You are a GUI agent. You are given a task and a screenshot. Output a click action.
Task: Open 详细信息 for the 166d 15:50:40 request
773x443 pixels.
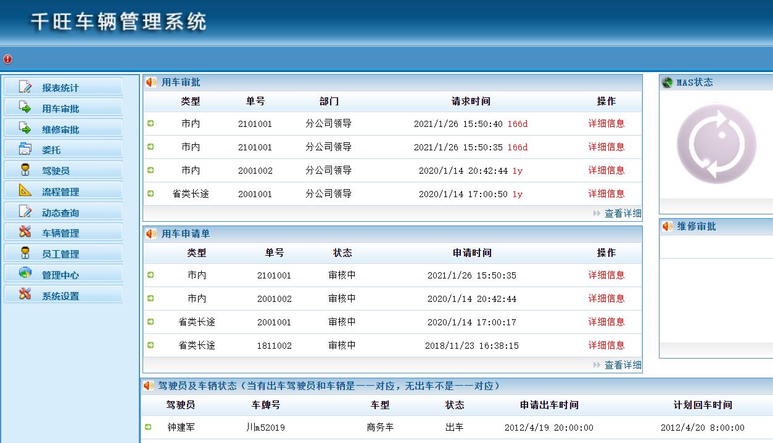[606, 123]
